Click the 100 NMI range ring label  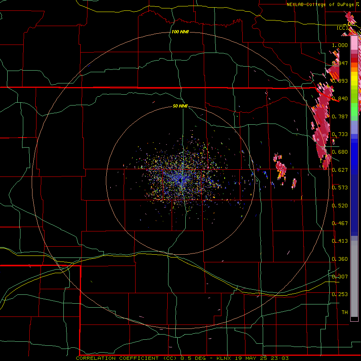tap(180, 32)
